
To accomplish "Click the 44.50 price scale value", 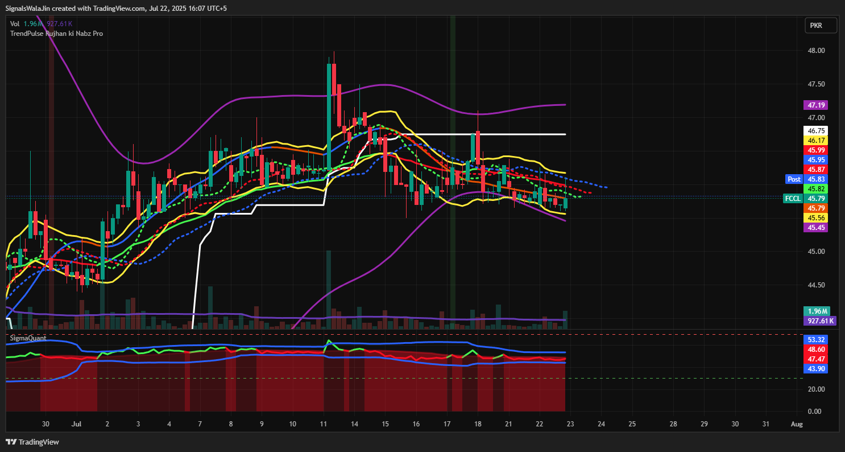I will pyautogui.click(x=816, y=285).
